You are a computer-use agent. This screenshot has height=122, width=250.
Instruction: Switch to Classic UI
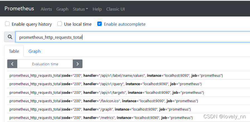115,9
